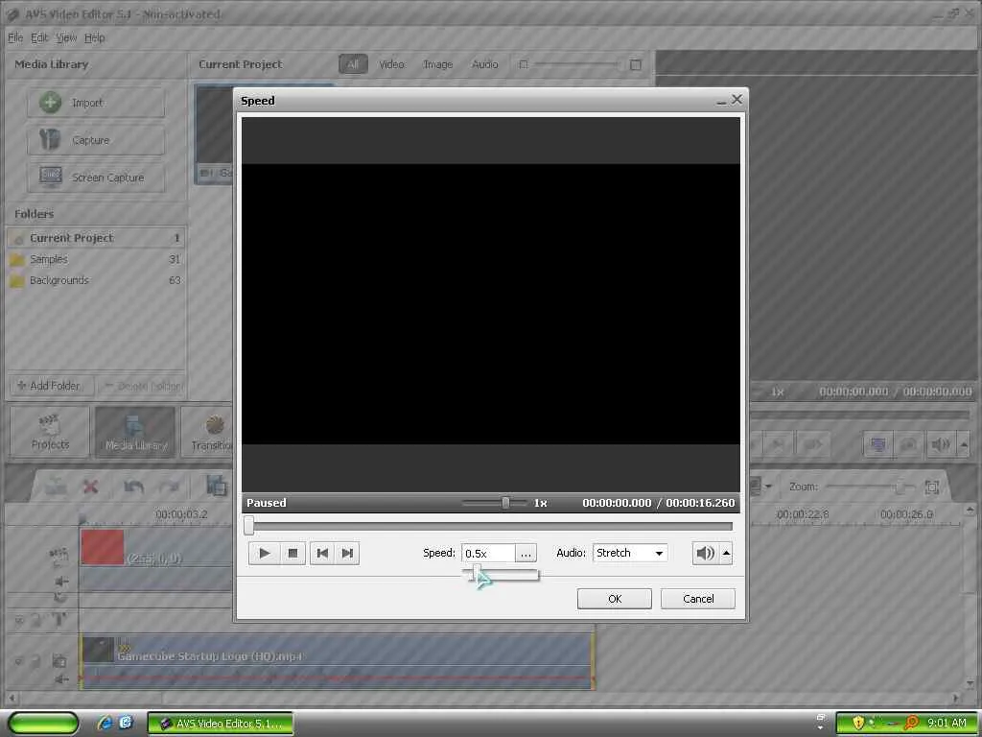
Task: Click the AVS Video Editor taskbar button
Action: click(221, 724)
